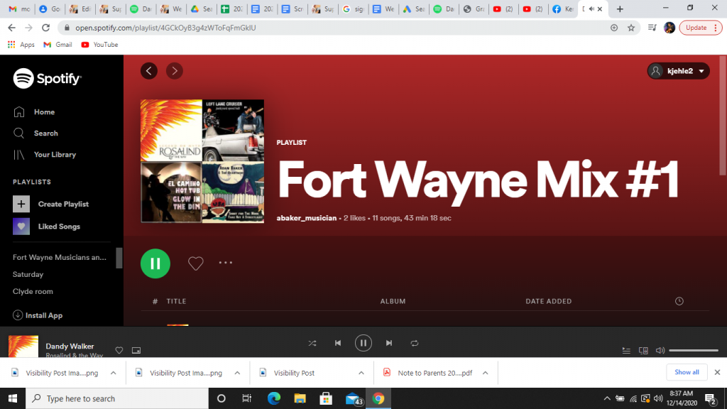Click the now playing album thumbnail
This screenshot has width=727, height=409.
[x=23, y=347]
